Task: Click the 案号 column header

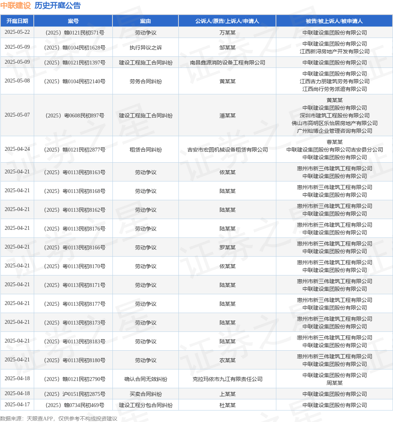Action: [73, 21]
